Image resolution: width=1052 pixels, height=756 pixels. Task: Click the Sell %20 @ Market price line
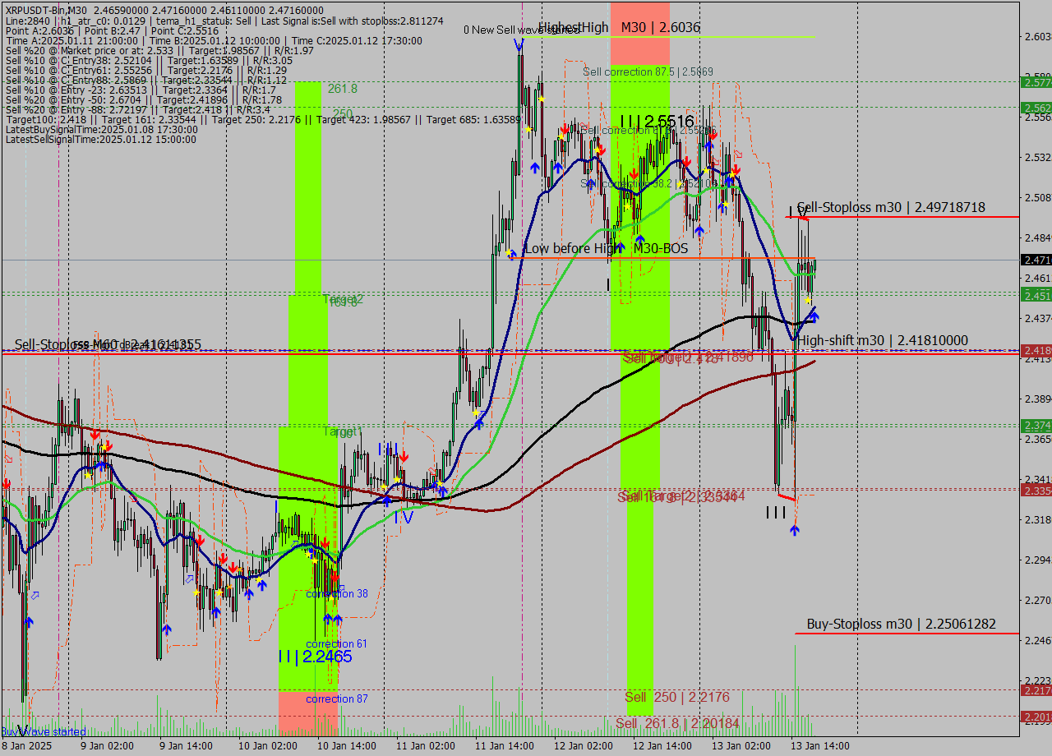[x=159, y=50]
